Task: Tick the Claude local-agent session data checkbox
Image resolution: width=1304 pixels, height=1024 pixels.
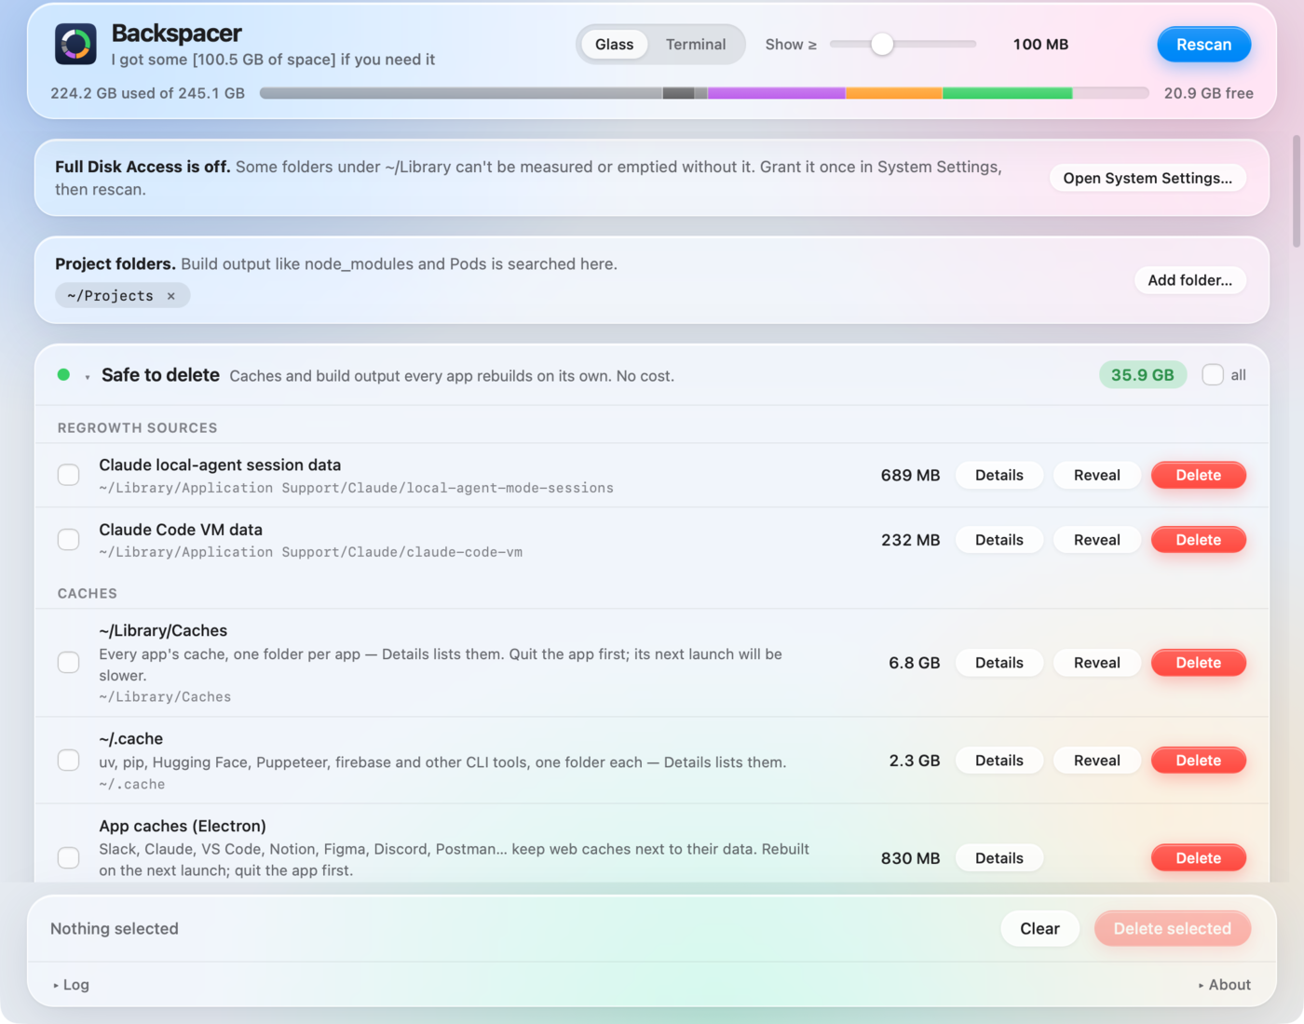Action: click(69, 475)
